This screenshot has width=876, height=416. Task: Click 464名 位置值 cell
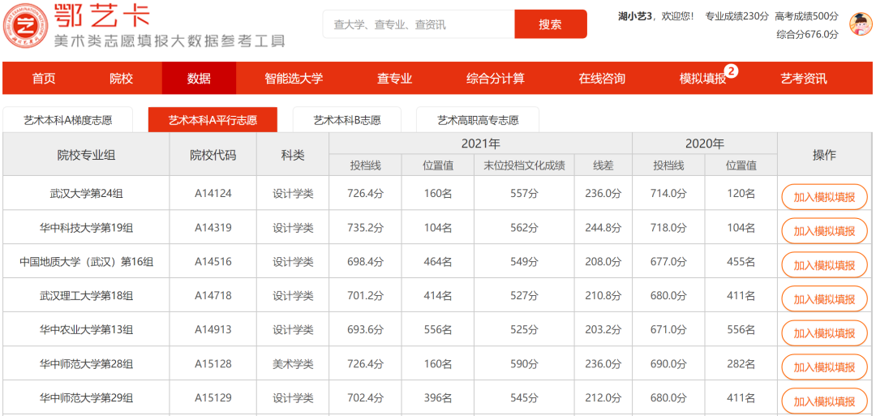tap(437, 262)
